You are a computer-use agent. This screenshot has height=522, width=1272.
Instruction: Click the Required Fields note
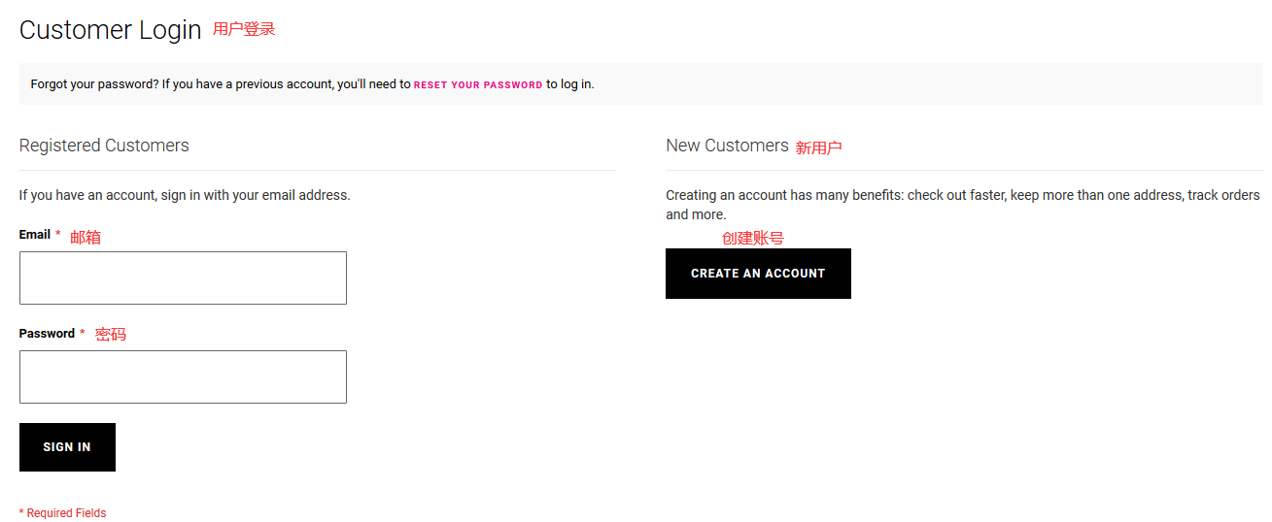point(63,513)
